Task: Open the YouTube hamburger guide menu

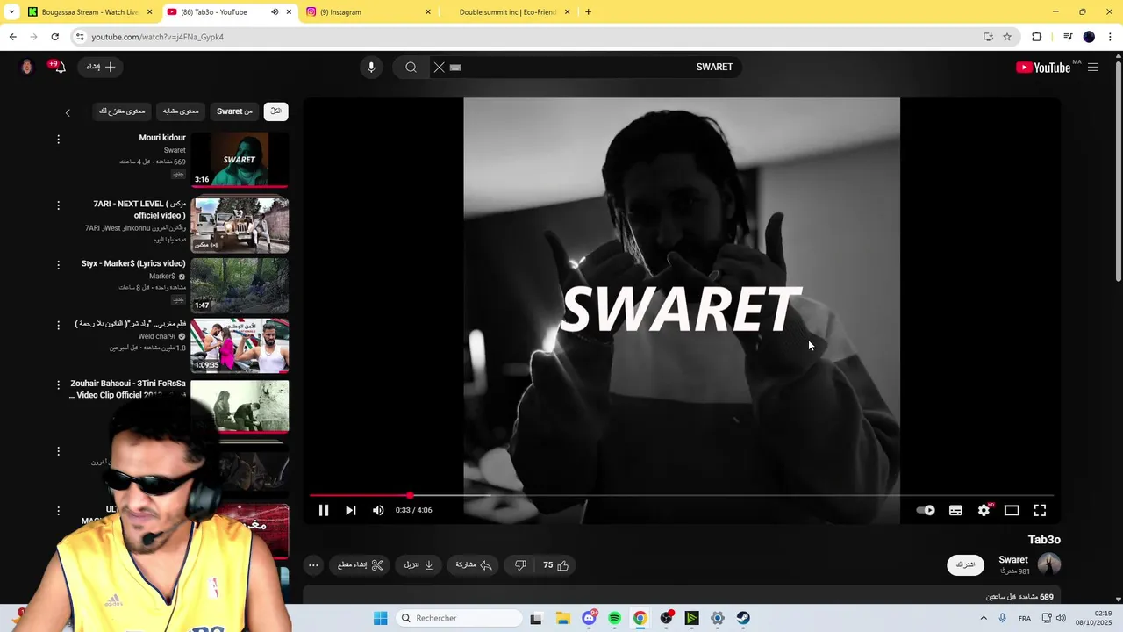Action: (1093, 68)
